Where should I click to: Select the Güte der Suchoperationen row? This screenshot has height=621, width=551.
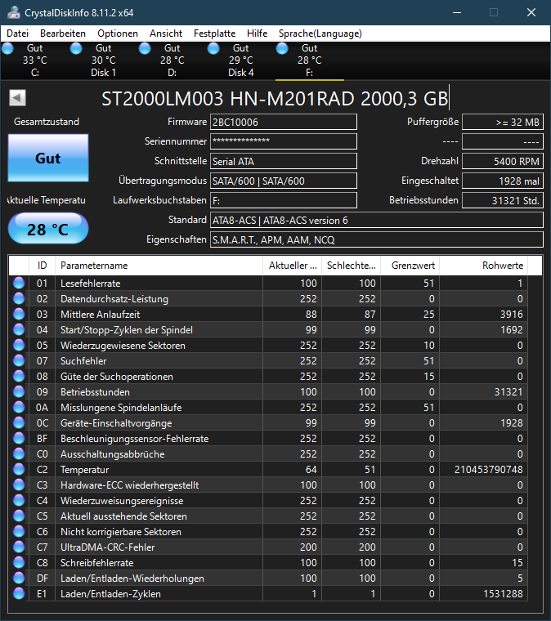coord(268,376)
